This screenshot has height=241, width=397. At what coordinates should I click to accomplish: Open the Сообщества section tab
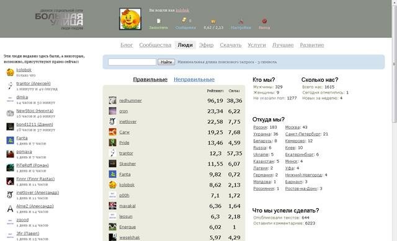[155, 45]
